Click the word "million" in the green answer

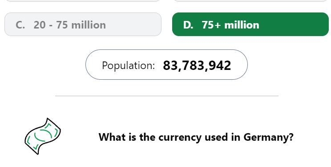(x=242, y=25)
